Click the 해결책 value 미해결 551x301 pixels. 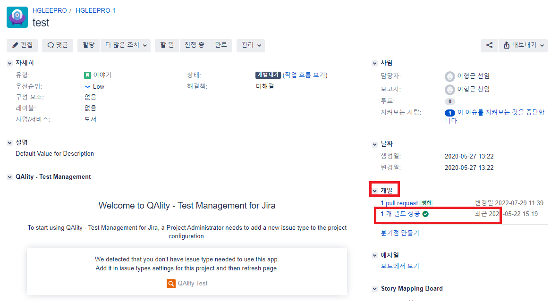(265, 86)
